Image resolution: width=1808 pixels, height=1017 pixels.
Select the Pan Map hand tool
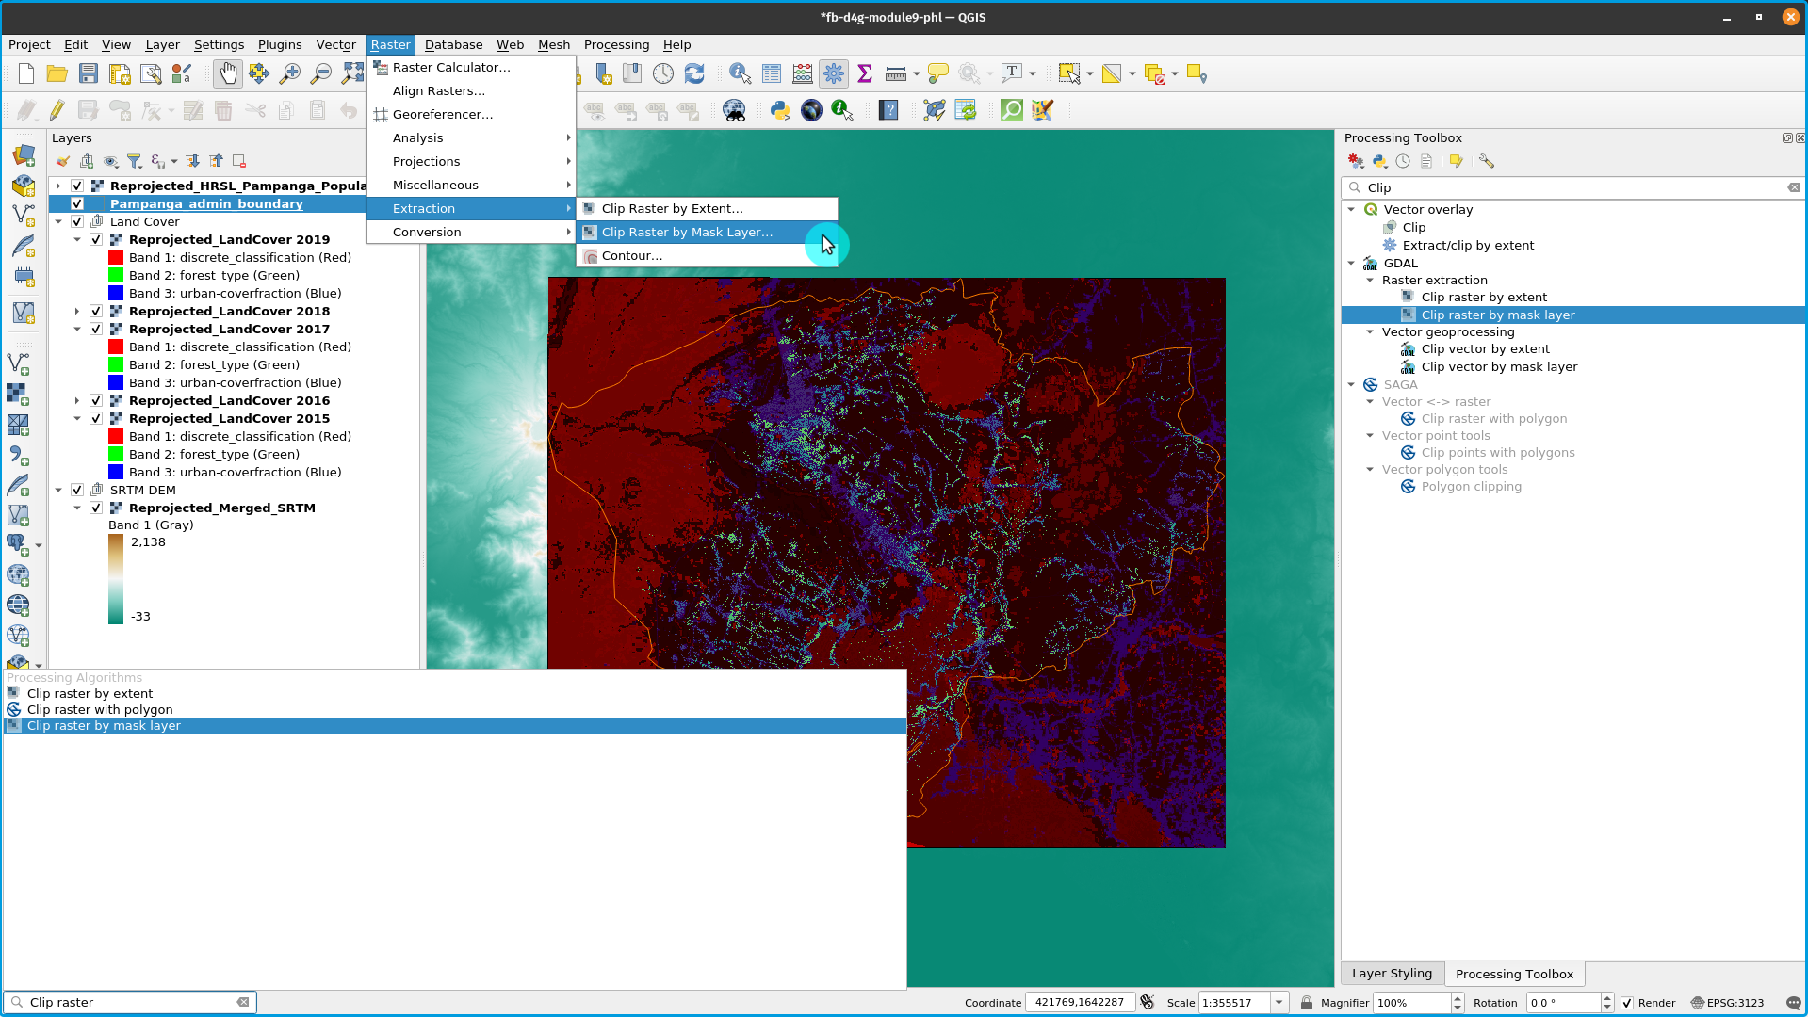coord(228,73)
